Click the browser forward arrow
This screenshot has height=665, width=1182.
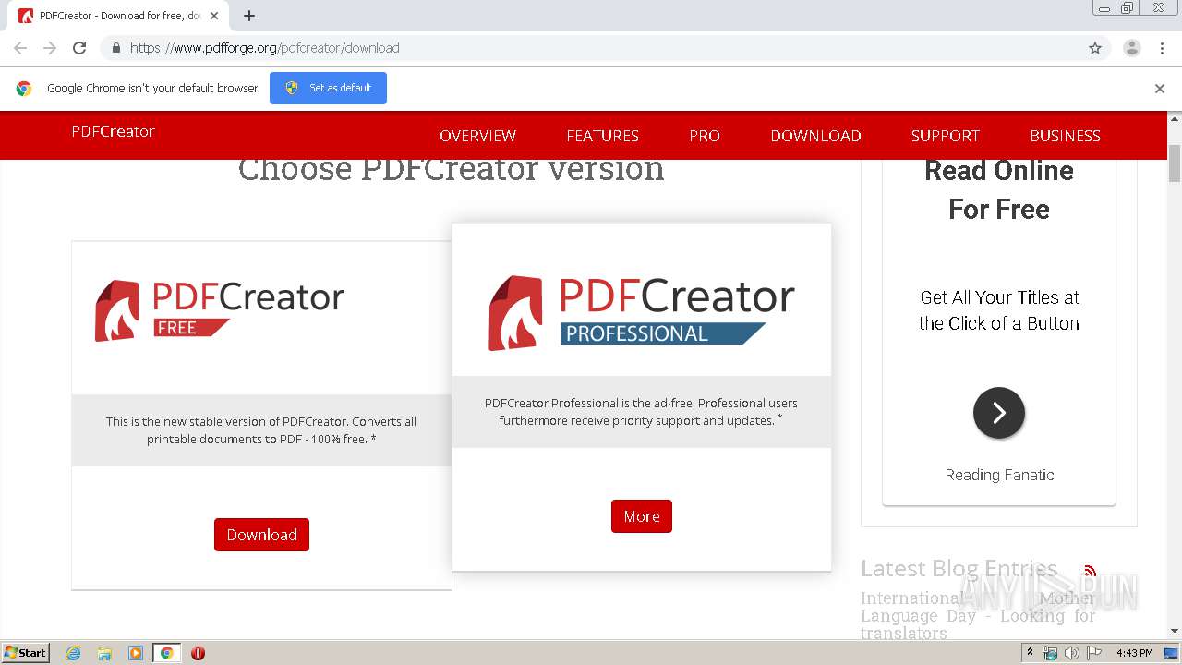50,48
